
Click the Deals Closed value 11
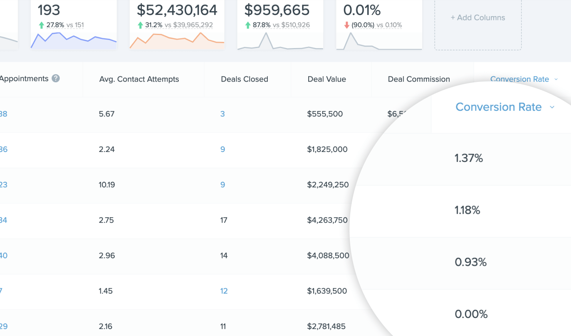[223, 326]
